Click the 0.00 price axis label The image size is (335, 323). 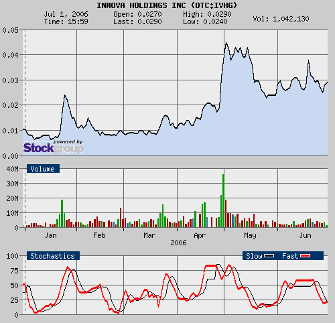(x=10, y=156)
